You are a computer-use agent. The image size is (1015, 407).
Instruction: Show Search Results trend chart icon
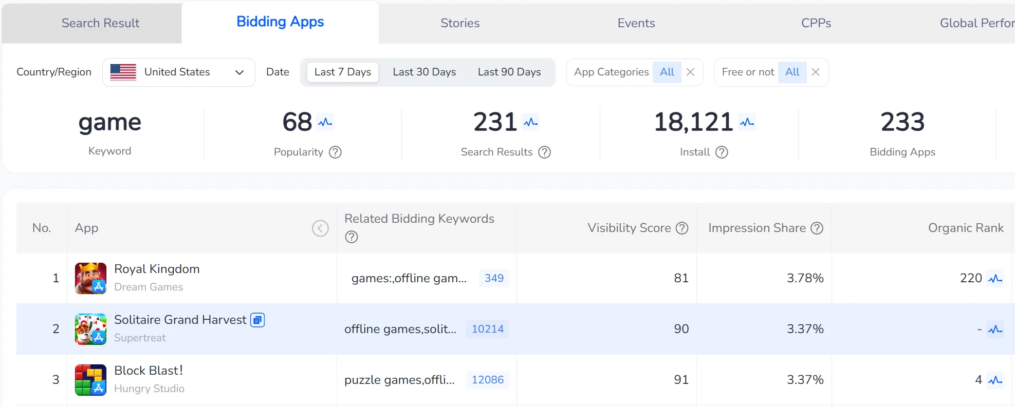pos(530,122)
